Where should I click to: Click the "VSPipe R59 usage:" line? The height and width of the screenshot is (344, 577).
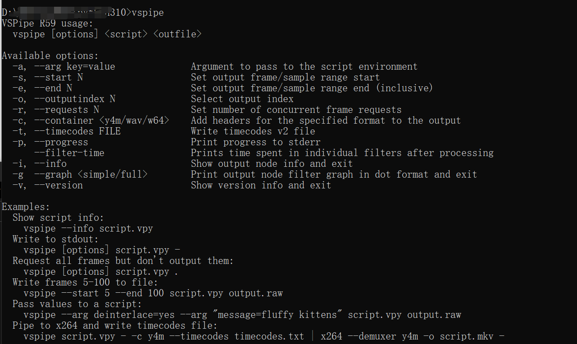[x=47, y=23]
